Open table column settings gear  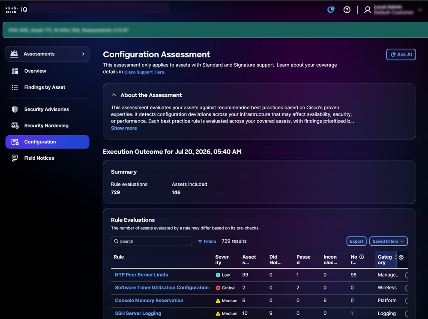(401, 257)
